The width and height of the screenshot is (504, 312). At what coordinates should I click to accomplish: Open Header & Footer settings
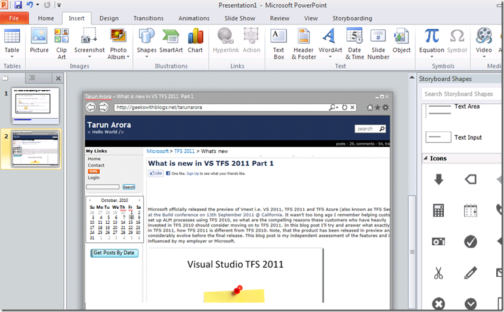(x=304, y=44)
